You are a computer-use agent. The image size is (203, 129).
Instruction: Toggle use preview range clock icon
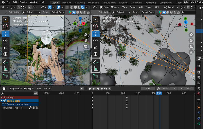pos(158,89)
